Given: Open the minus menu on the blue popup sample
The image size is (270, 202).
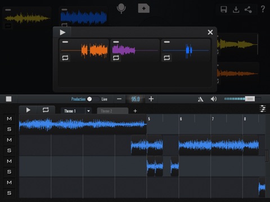Looking at the screenshot, I should coord(166,42).
